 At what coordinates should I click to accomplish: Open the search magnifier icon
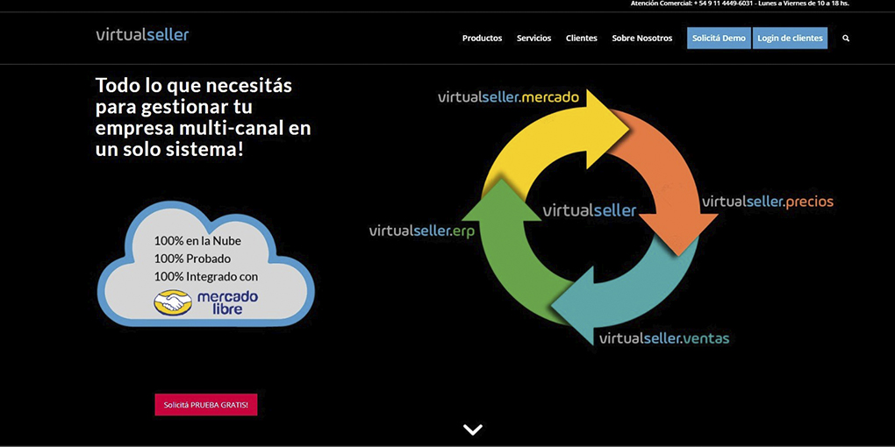tap(846, 39)
